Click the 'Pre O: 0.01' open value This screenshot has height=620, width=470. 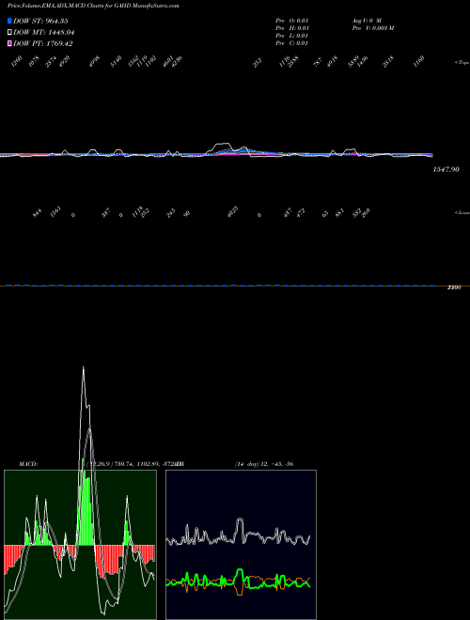pos(292,21)
